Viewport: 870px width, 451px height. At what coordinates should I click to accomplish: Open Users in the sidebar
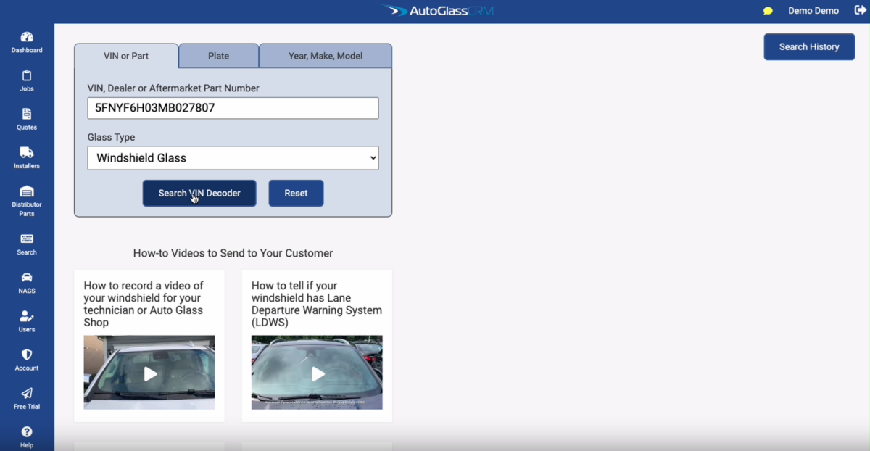(27, 317)
